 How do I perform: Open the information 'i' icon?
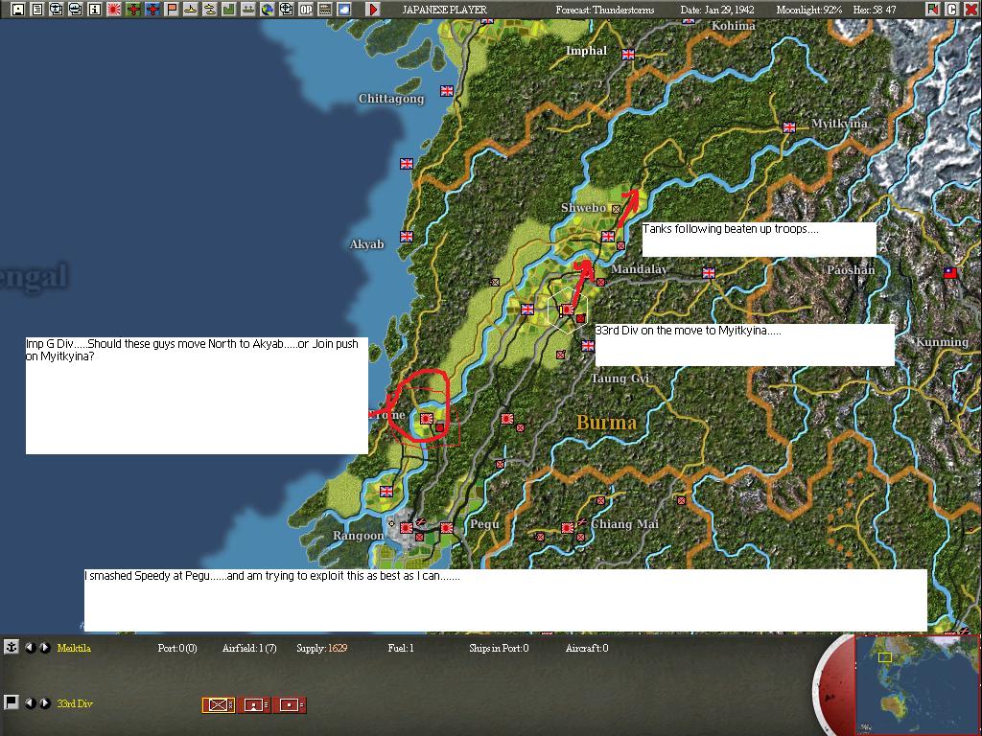coord(95,10)
